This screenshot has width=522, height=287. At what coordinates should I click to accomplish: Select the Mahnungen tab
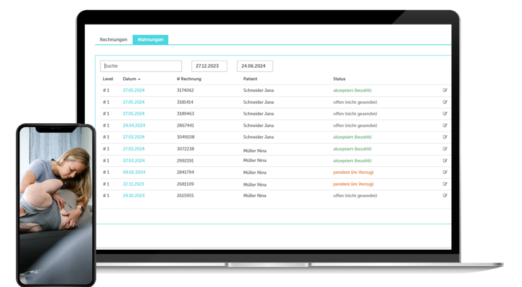pos(150,40)
